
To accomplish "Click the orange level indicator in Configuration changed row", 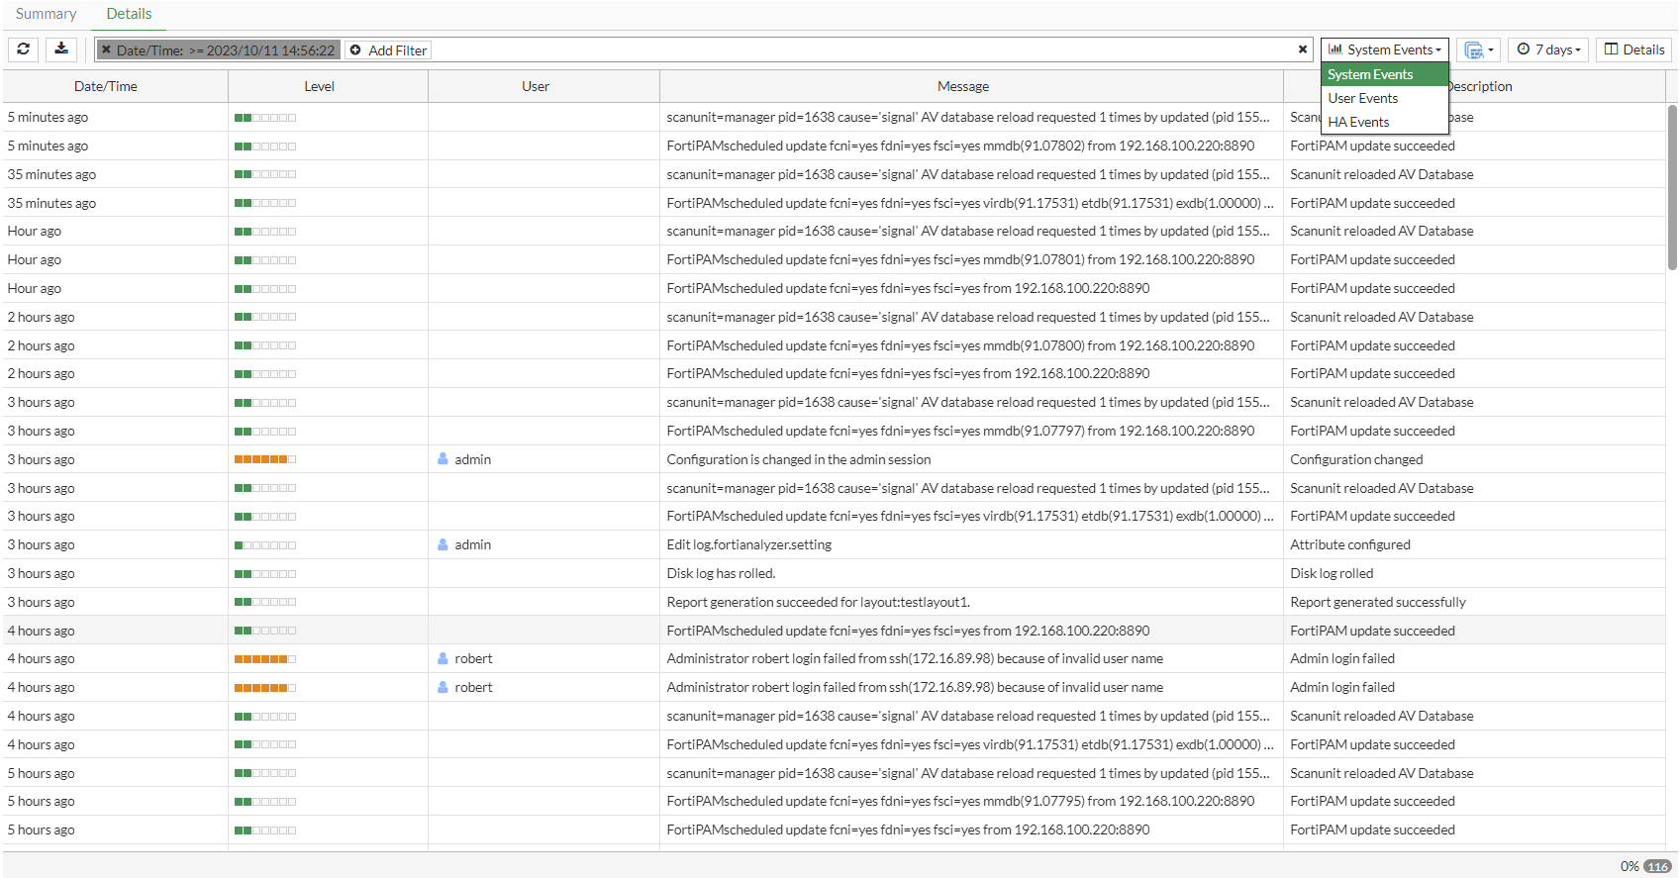I will [265, 459].
